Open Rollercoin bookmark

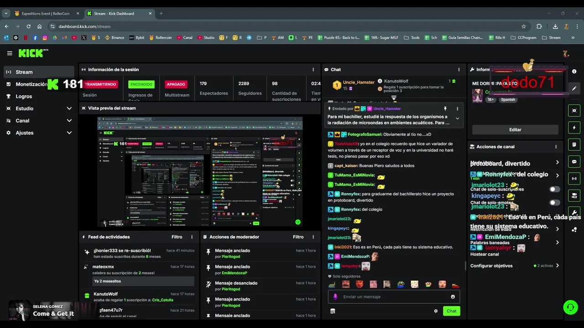pyautogui.click(x=160, y=38)
